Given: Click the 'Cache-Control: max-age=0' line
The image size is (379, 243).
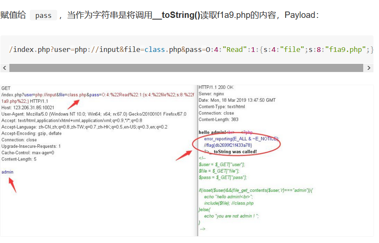Looking at the screenshot, I should (x=28, y=153).
